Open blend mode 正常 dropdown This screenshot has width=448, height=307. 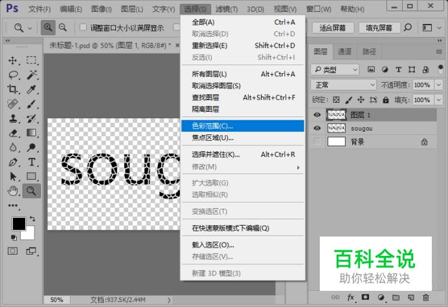click(343, 85)
